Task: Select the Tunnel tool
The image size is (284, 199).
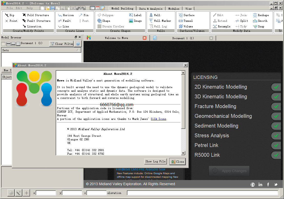Action: pos(186,21)
